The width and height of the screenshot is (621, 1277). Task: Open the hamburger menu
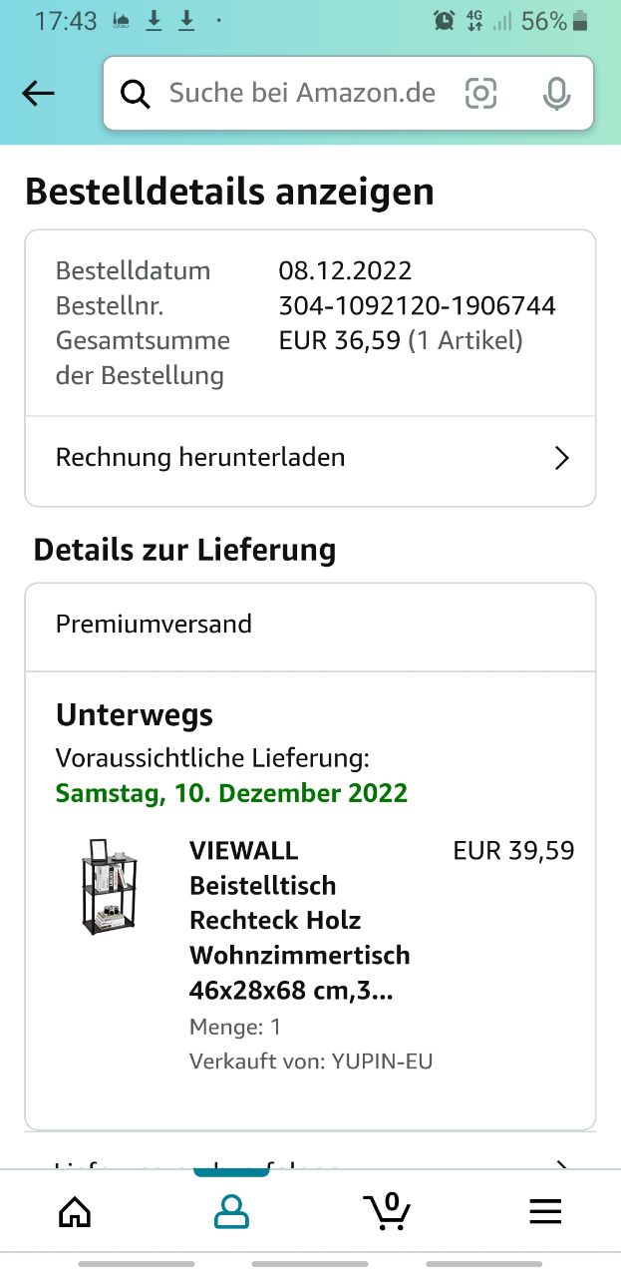[x=545, y=1211]
